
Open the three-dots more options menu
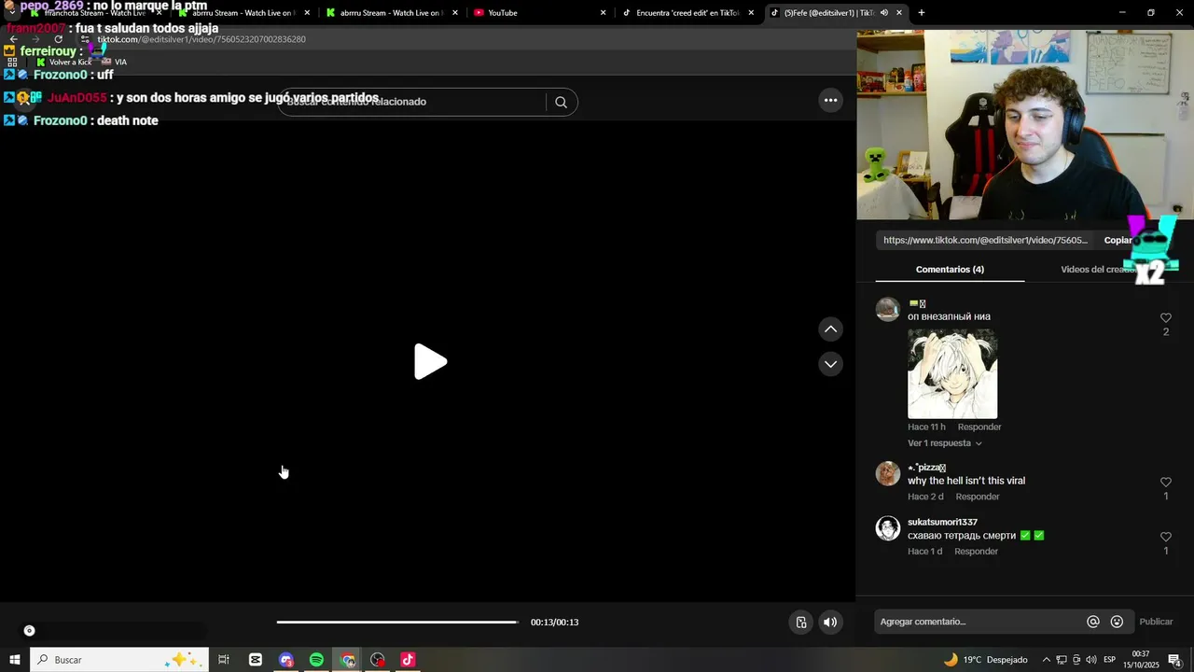(830, 101)
